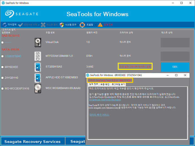Minimize the failure info popup window
The image size is (195, 146).
point(168,75)
